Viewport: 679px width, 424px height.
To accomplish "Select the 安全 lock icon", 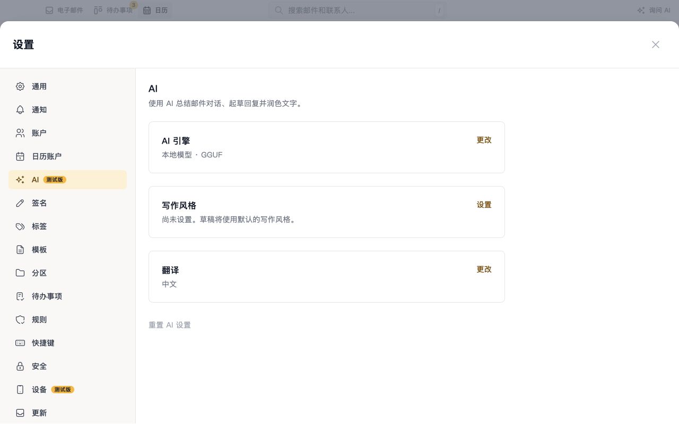I will pos(20,366).
